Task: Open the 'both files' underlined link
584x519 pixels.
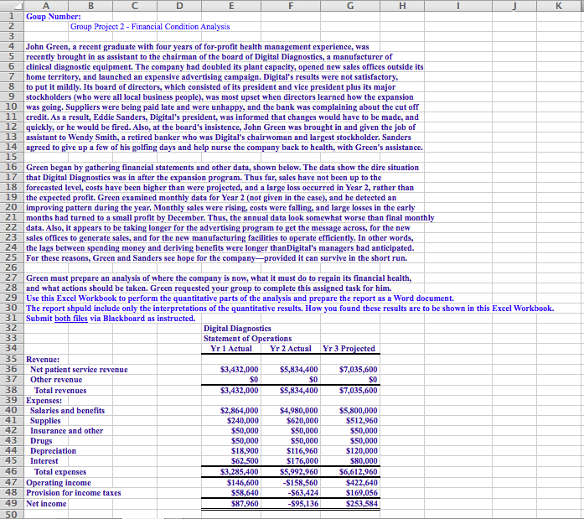Action: [x=71, y=319]
